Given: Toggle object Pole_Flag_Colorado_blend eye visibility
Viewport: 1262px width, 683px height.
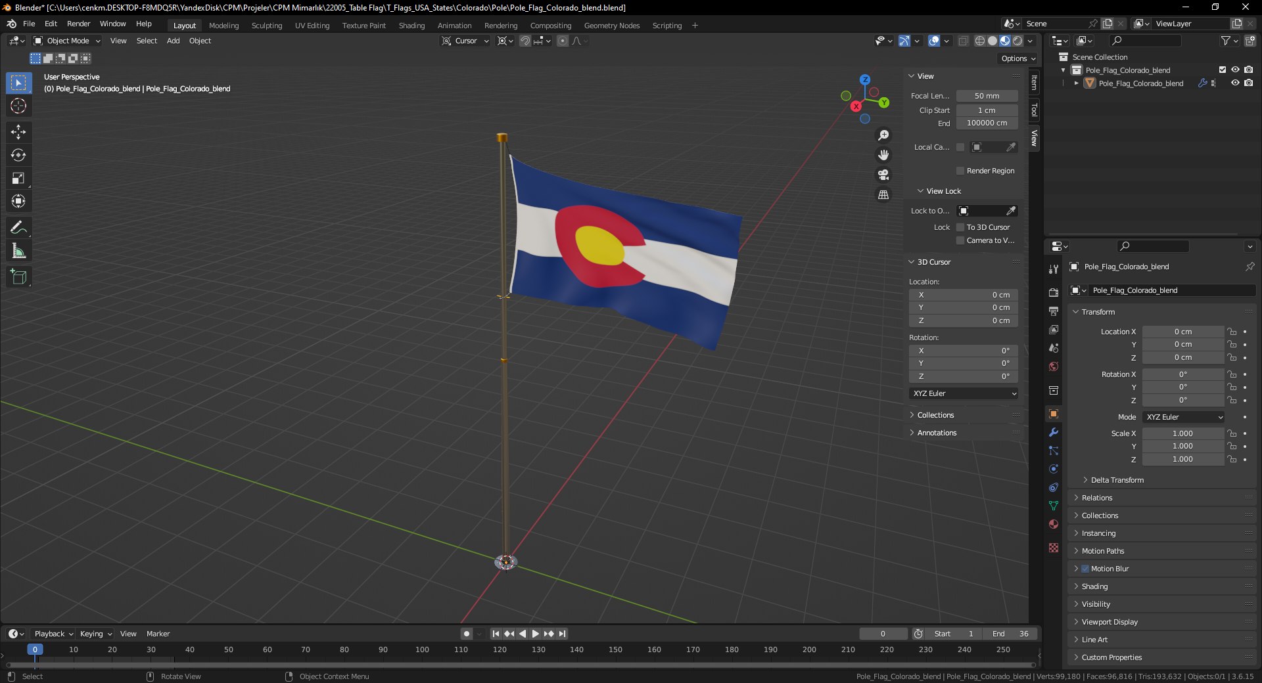Looking at the screenshot, I should click(1235, 83).
